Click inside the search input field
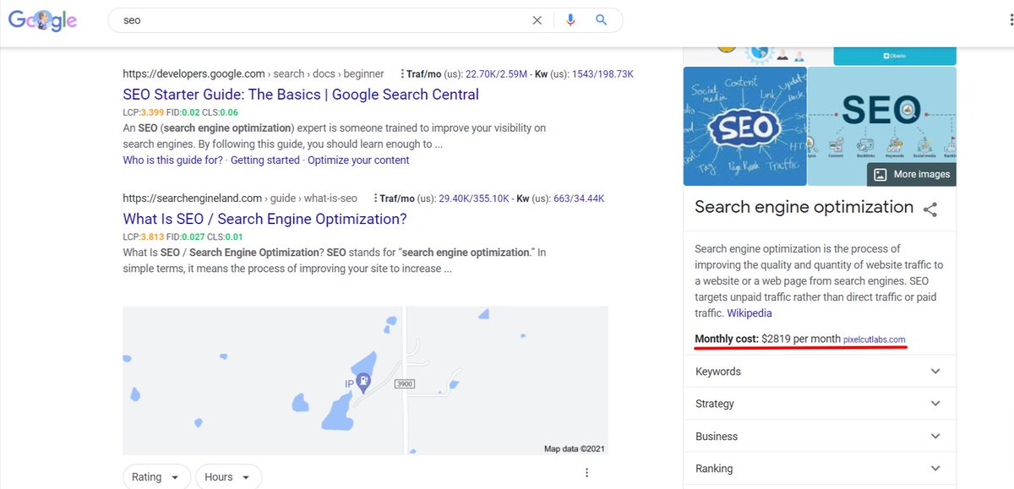Screen dimensions: 1014x489 point(296,19)
